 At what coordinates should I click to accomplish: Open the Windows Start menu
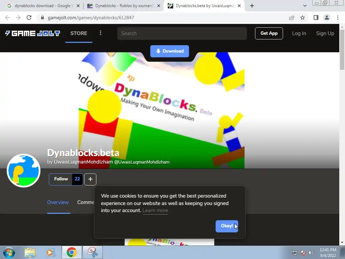pos(9,252)
